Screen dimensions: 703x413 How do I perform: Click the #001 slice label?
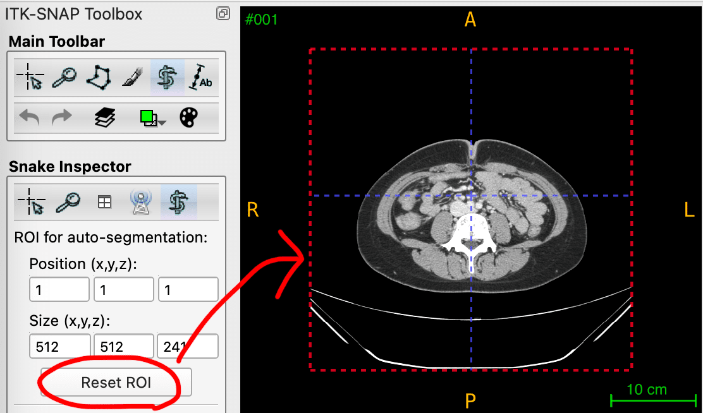(x=261, y=20)
